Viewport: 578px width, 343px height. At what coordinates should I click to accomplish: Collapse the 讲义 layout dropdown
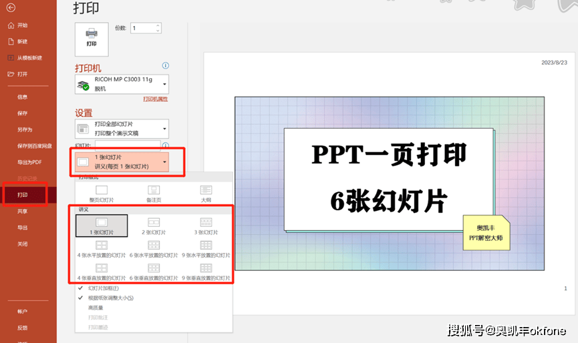pos(164,161)
